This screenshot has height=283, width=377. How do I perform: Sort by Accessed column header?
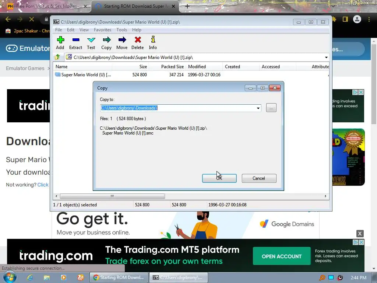[278, 67]
